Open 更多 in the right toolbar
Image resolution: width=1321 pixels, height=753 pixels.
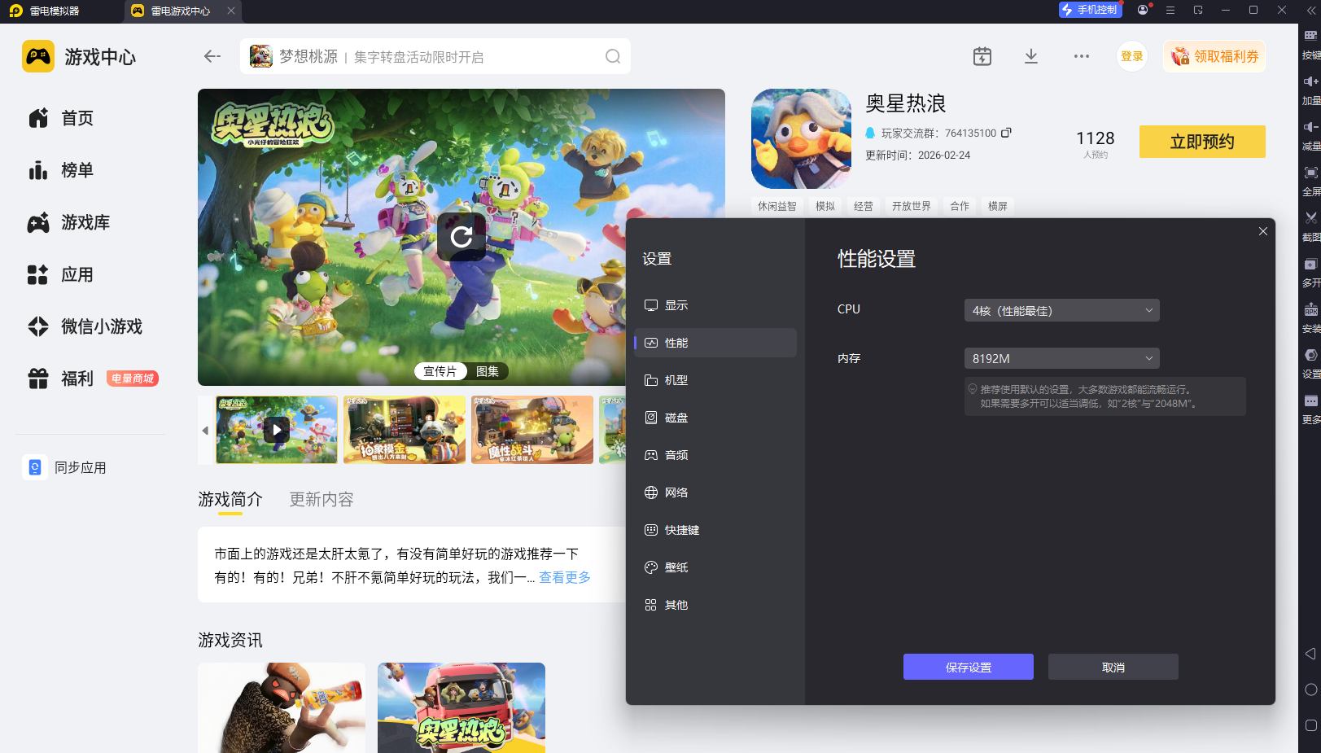click(x=1310, y=409)
